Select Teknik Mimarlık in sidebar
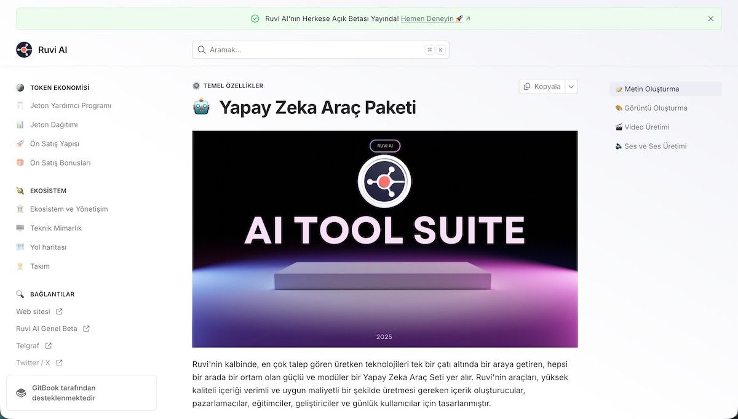Viewport: 738px width, 419px height. tap(56, 228)
